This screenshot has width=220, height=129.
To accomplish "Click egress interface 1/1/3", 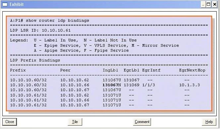I will pyautogui.click(x=148, y=85).
